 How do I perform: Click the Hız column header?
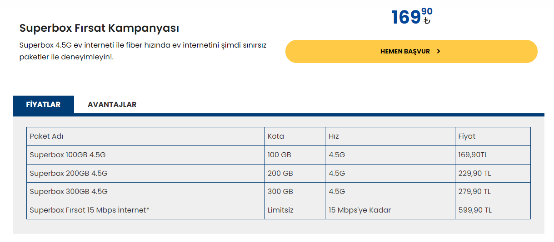[x=334, y=136]
